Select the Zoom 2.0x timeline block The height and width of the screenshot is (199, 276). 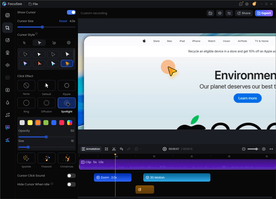coord(113,177)
